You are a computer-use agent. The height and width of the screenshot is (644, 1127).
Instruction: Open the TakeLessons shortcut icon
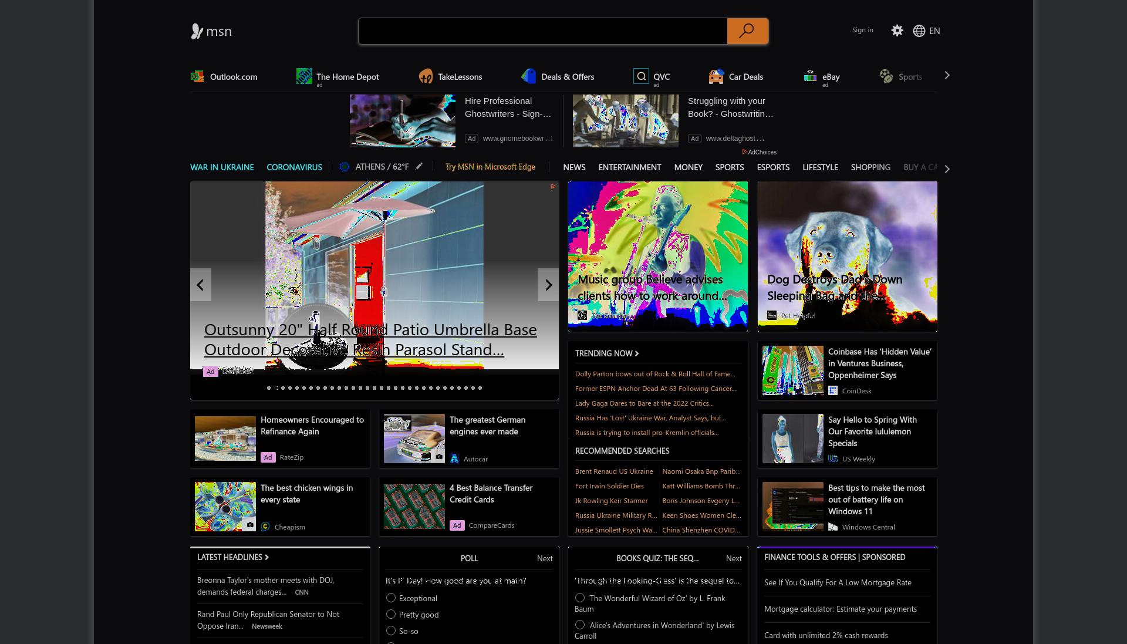click(x=426, y=76)
